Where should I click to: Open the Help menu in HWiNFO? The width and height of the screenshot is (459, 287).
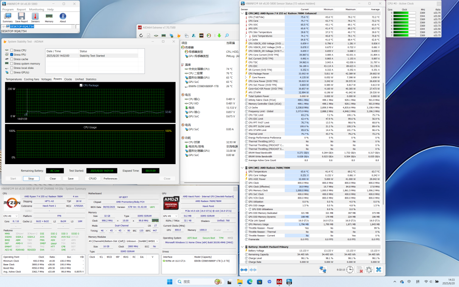click(x=50, y=9)
